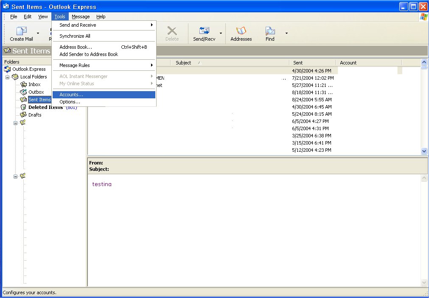Viewport: 429px width, 298px height.
Task: Open the Send/Recv dropdown arrow
Action: (221, 33)
